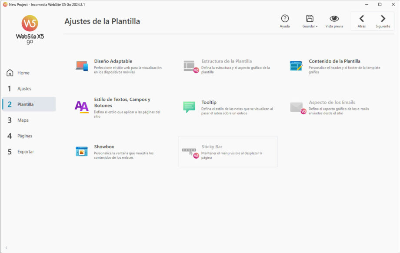Open the Diseño Adaptable title link
400x253 pixels.
113,61
